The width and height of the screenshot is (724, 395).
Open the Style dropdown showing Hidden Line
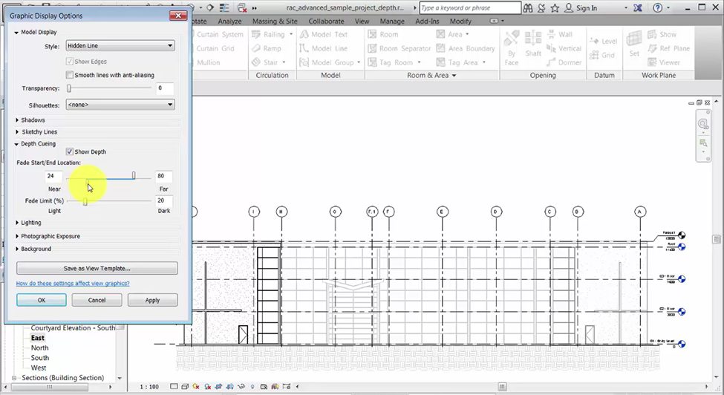click(x=120, y=46)
